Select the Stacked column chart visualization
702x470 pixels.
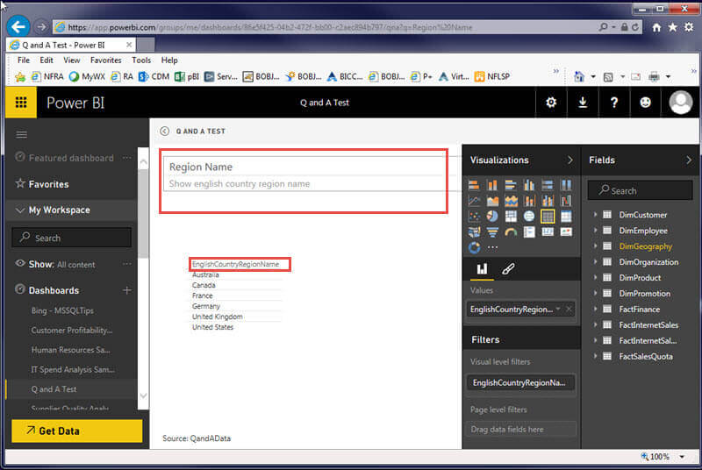(x=492, y=185)
